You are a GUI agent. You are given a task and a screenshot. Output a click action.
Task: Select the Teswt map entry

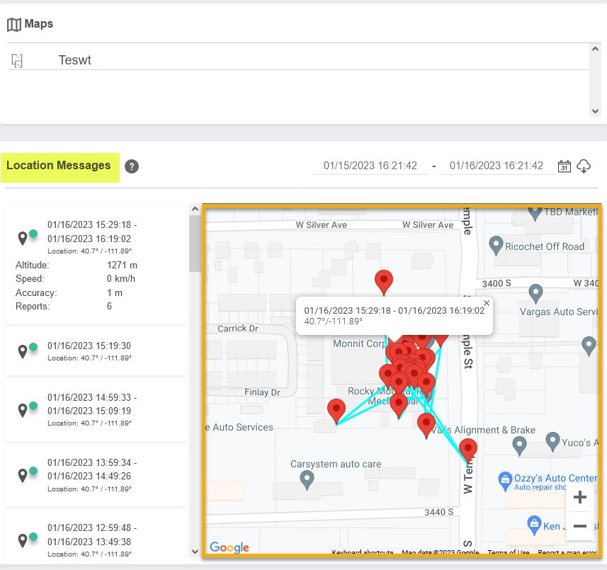tap(74, 61)
